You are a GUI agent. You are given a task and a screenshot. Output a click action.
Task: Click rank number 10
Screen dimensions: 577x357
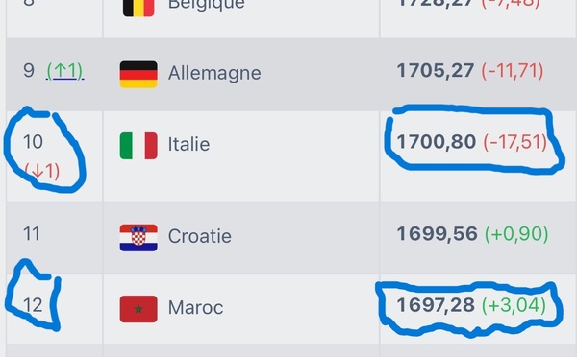click(x=33, y=142)
